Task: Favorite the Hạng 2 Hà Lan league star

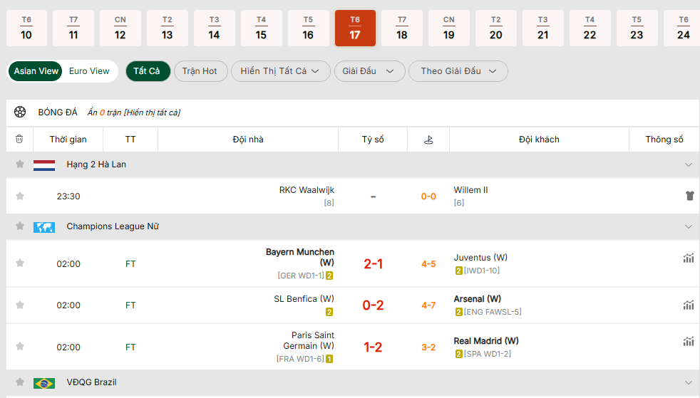Action: pos(20,164)
